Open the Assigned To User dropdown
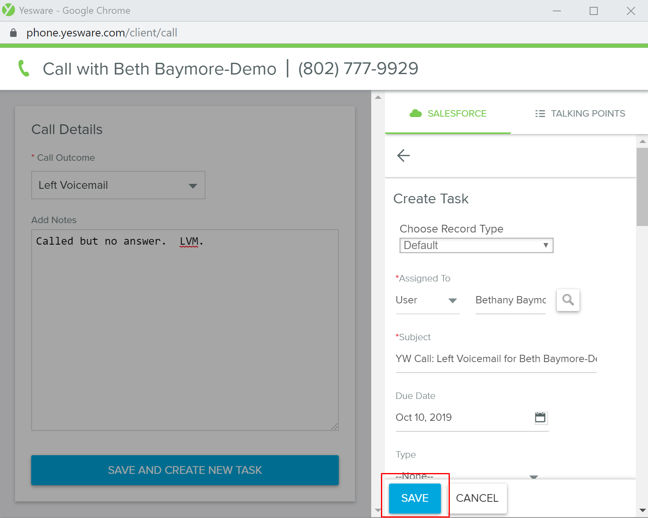Viewport: 648px width, 518px height. click(428, 300)
